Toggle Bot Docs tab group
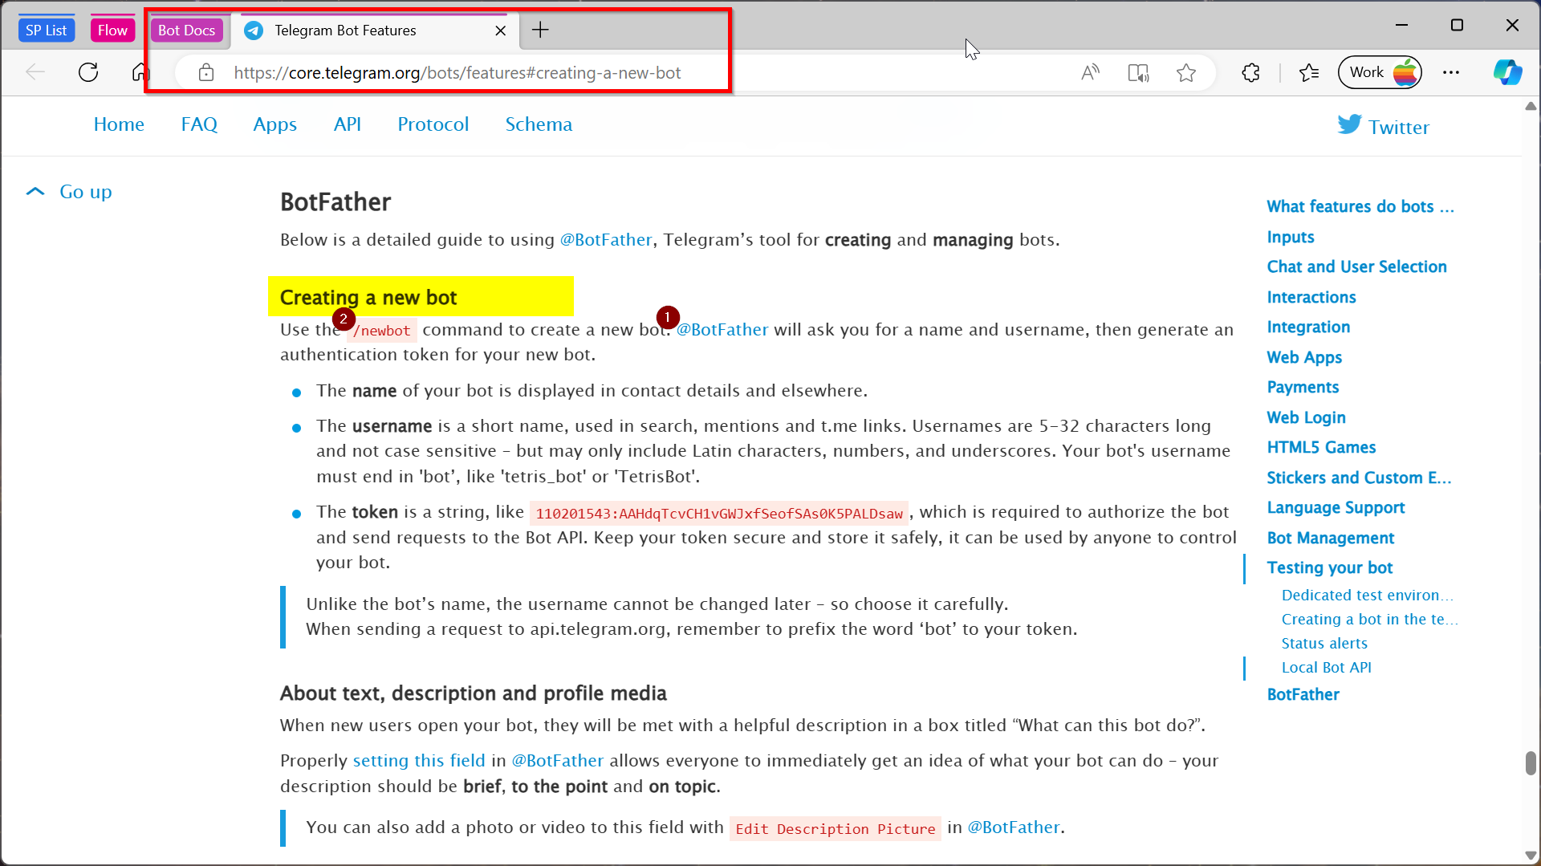This screenshot has height=866, width=1541. click(186, 30)
